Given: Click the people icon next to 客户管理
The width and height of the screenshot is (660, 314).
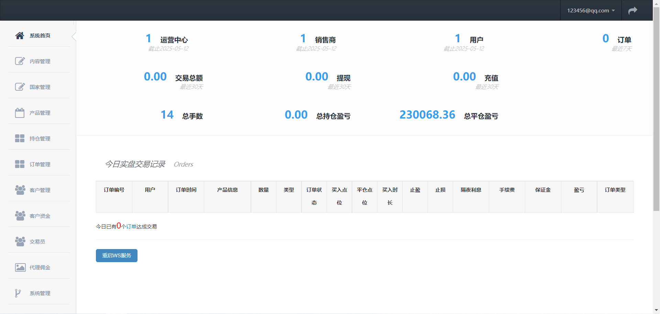Looking at the screenshot, I should (20, 190).
